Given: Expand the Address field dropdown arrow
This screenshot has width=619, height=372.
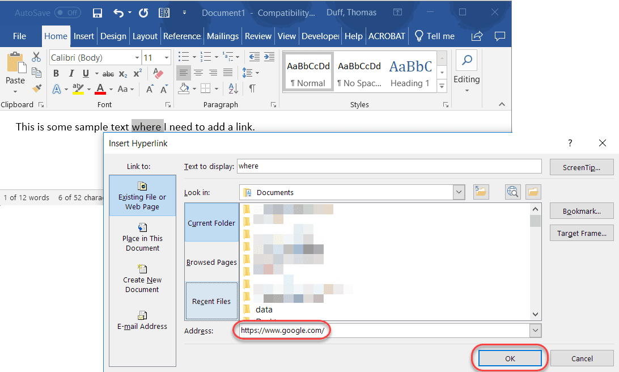Looking at the screenshot, I should 535,331.
